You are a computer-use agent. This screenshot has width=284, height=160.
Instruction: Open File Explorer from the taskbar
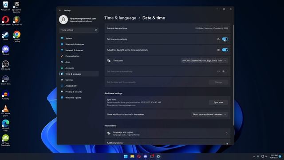click(132, 156)
